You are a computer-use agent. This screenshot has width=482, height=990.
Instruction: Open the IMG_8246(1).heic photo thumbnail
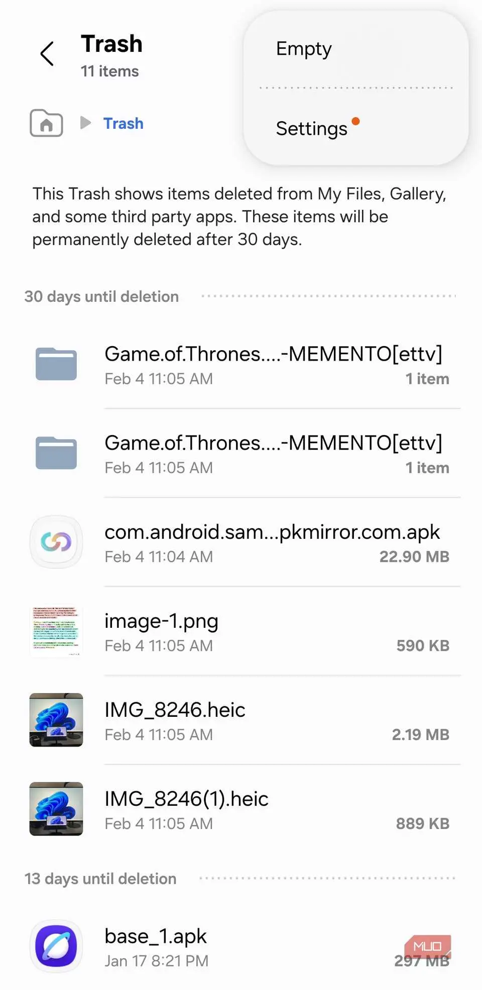pos(56,809)
